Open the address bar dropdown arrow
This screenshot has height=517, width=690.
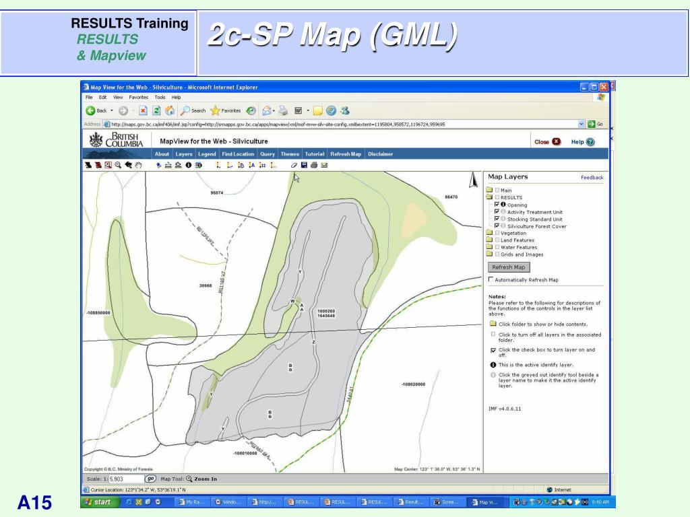pos(582,125)
